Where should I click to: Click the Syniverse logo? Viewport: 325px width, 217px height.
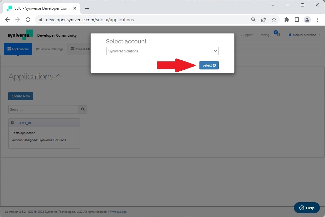click(20, 35)
